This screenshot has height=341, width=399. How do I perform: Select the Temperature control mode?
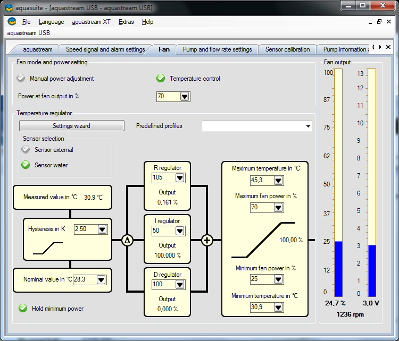(x=161, y=79)
